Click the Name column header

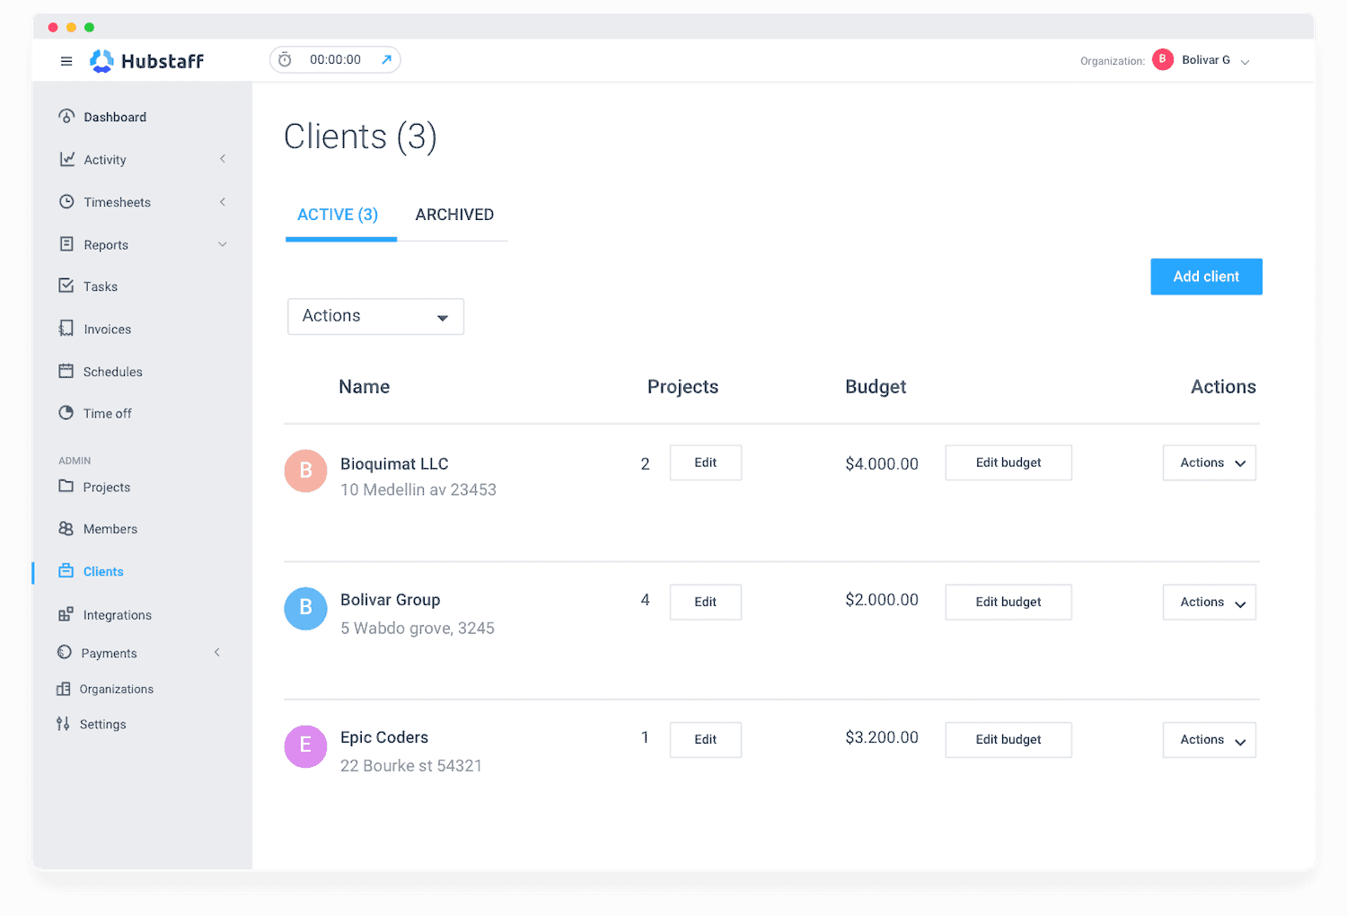pos(365,387)
